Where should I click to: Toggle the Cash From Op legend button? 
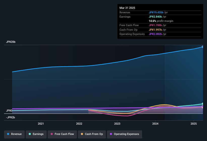[92, 134]
